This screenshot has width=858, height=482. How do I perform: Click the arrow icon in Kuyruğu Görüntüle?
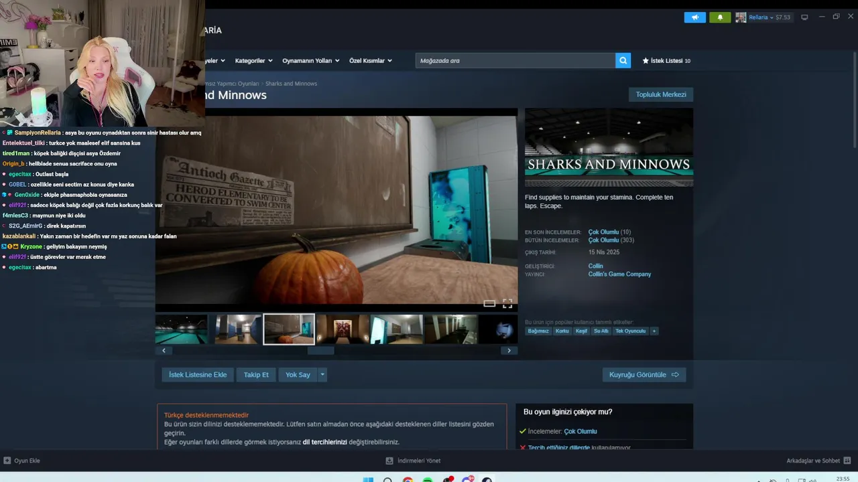coord(675,375)
